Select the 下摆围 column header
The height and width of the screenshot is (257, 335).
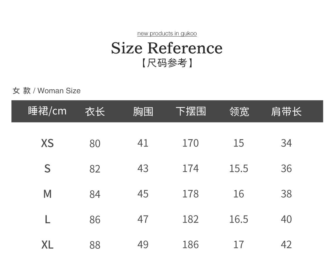coord(191,111)
